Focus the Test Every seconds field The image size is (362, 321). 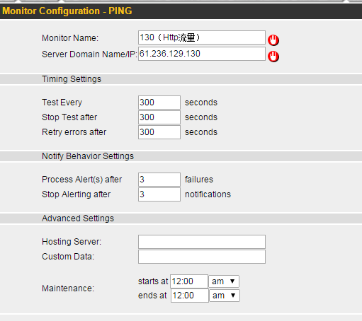point(159,103)
